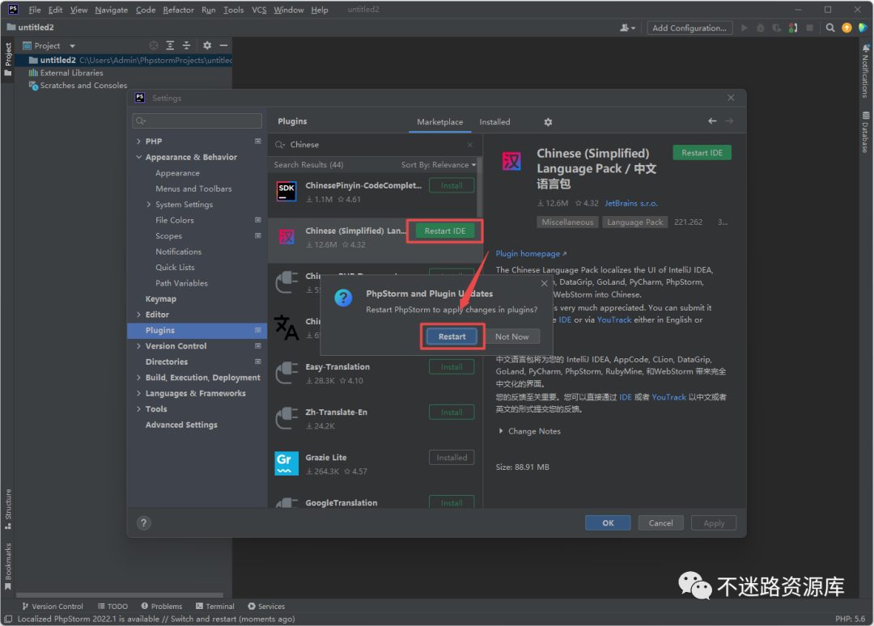The width and height of the screenshot is (874, 626).
Task: Click the Debug bug toolbar icon
Action: 760,27
